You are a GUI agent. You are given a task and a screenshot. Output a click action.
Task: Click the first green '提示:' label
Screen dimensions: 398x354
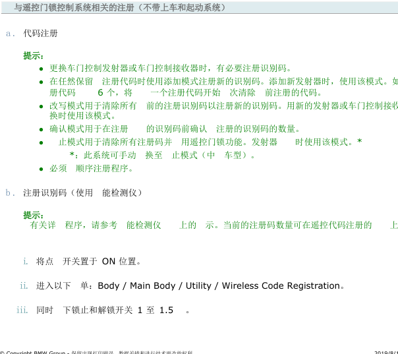[x=33, y=55]
